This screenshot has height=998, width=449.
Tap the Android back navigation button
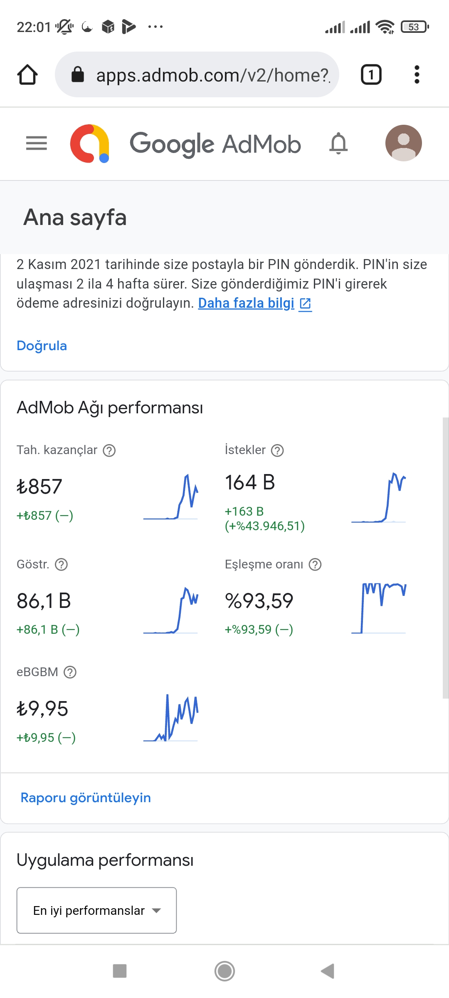click(328, 971)
